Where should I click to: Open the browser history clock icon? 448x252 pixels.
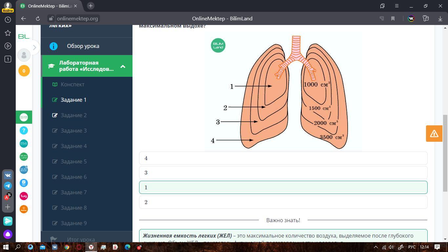point(8,20)
